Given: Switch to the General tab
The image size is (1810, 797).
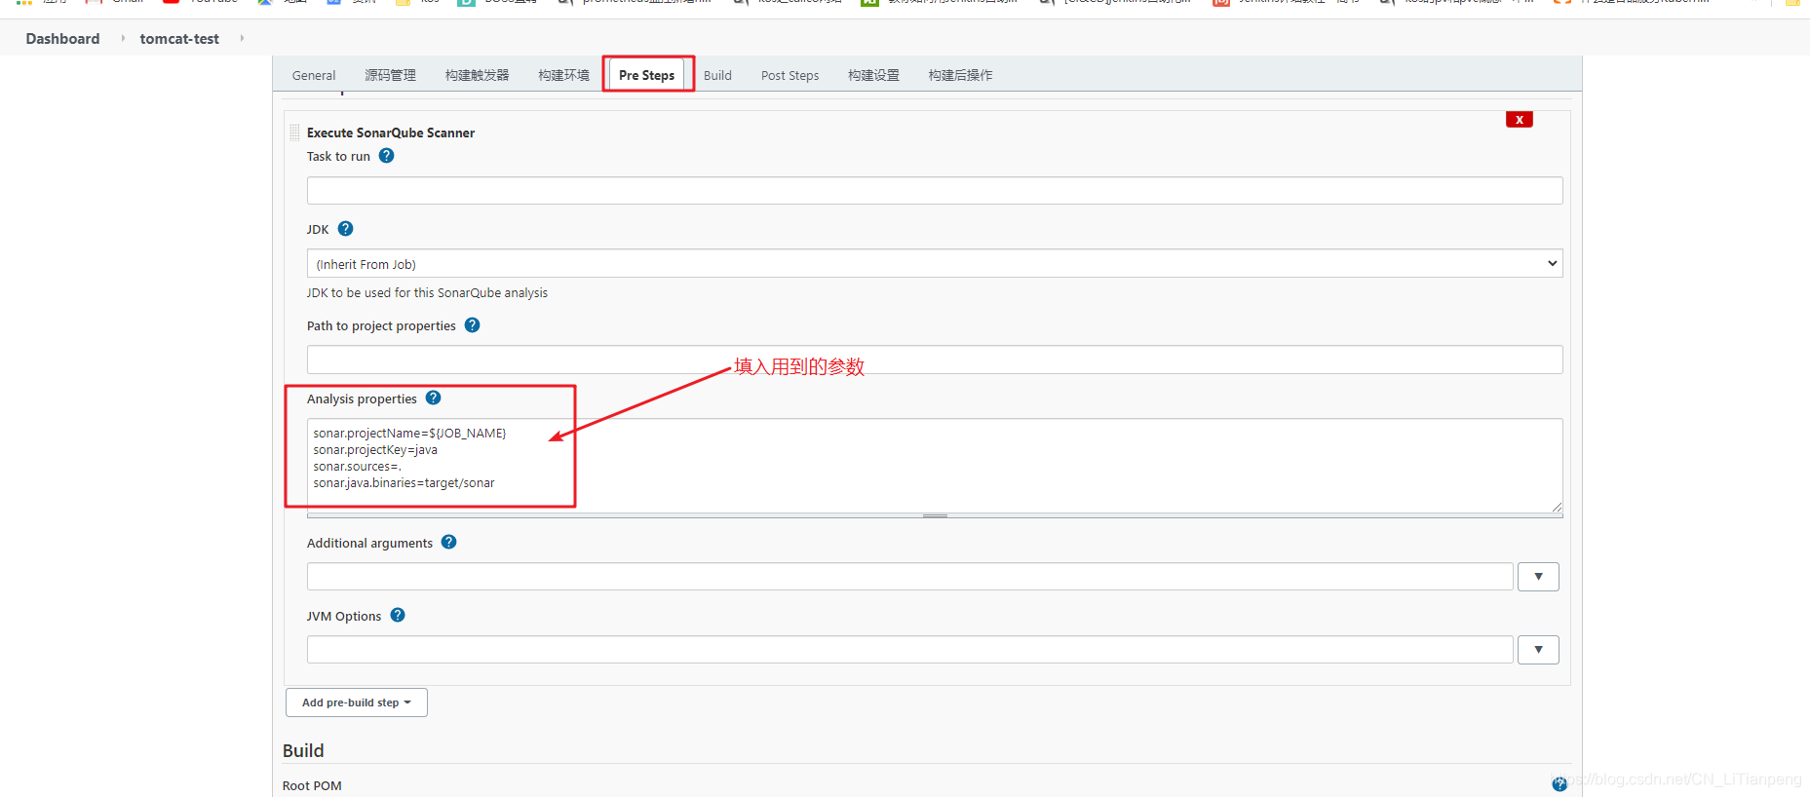Looking at the screenshot, I should point(314,75).
